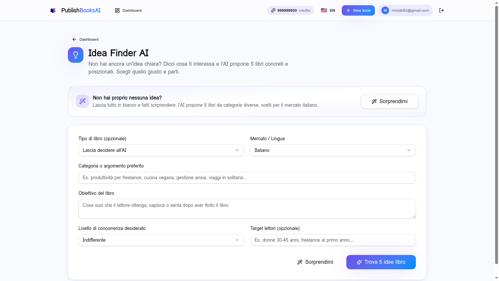Click the text Non hai proprio nessuna idea?
Image resolution: width=499 pixels, height=281 pixels.
(x=127, y=98)
